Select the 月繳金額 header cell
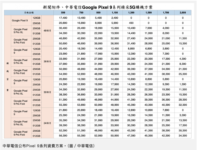Image resolution: width=197 pixels, height=150 pixels. click(29, 13)
